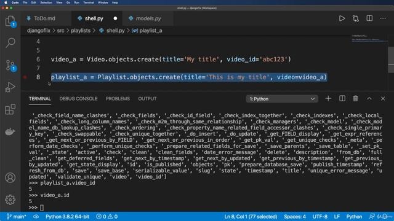Close the terminal panel
The height and width of the screenshot is (221, 394).
pyautogui.click(x=383, y=99)
